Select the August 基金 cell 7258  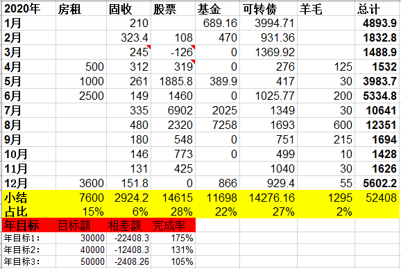218,125
